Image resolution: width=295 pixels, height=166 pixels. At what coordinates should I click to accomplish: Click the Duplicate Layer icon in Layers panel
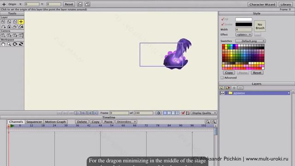(228, 88)
